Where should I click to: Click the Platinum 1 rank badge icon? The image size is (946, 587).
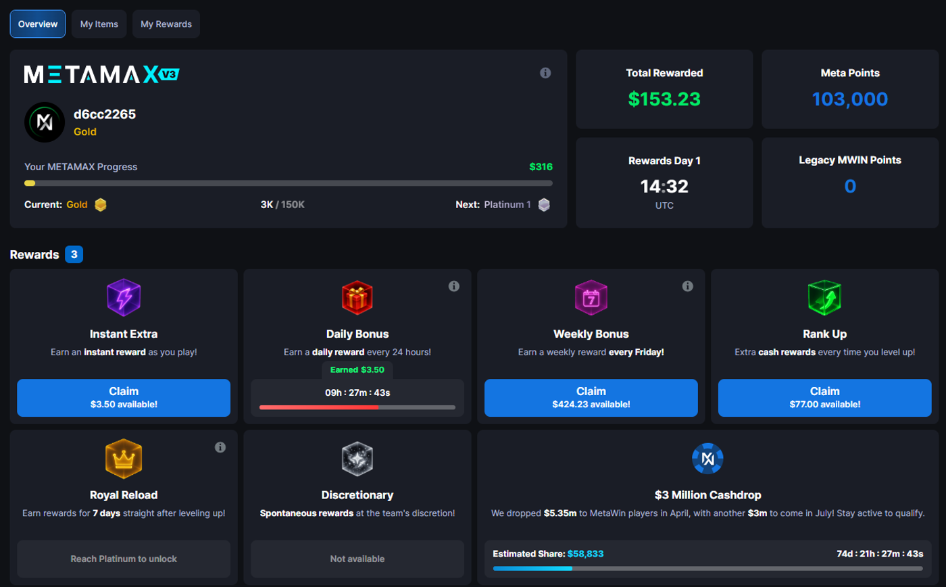pyautogui.click(x=544, y=205)
